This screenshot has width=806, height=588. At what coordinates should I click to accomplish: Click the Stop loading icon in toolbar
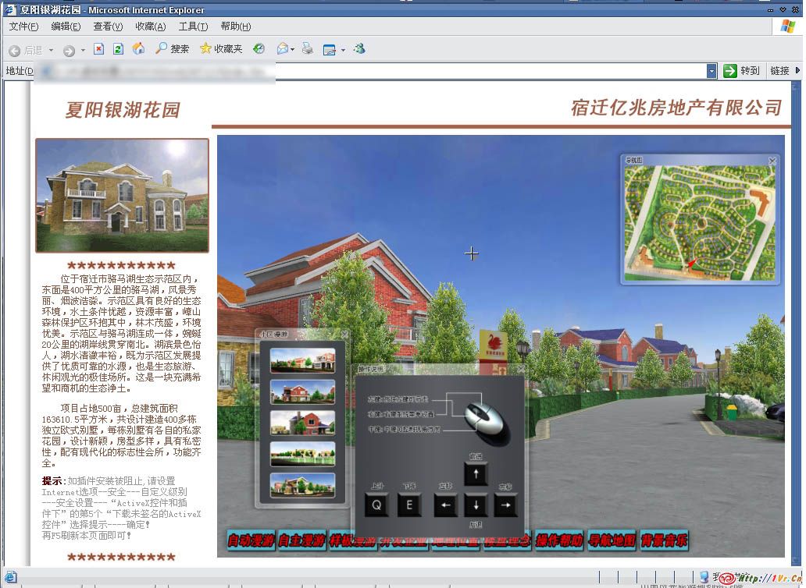click(x=98, y=49)
